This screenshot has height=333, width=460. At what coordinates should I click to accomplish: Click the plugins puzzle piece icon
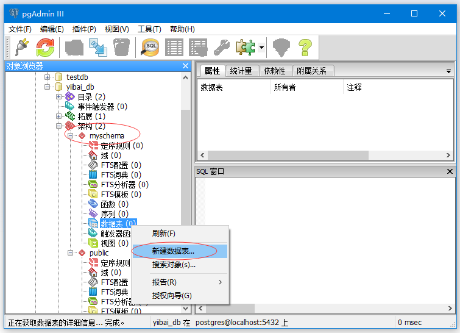point(246,47)
